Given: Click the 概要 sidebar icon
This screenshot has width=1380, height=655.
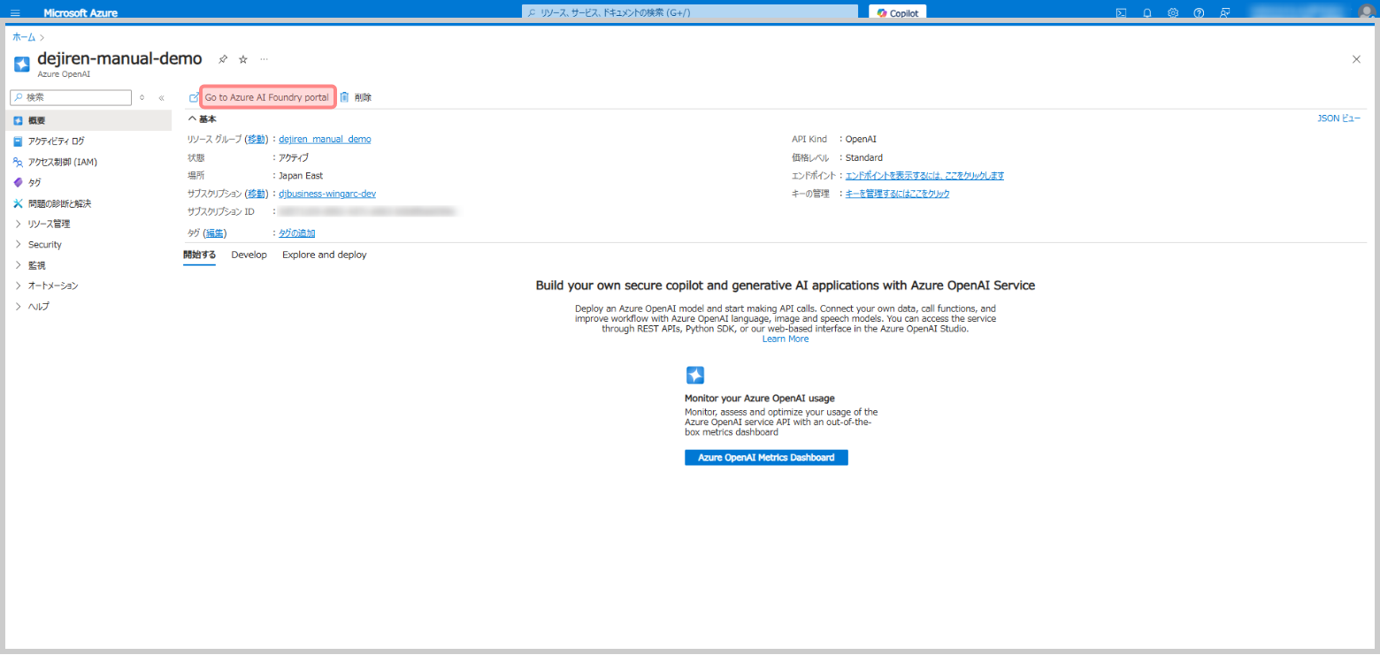Looking at the screenshot, I should (18, 120).
